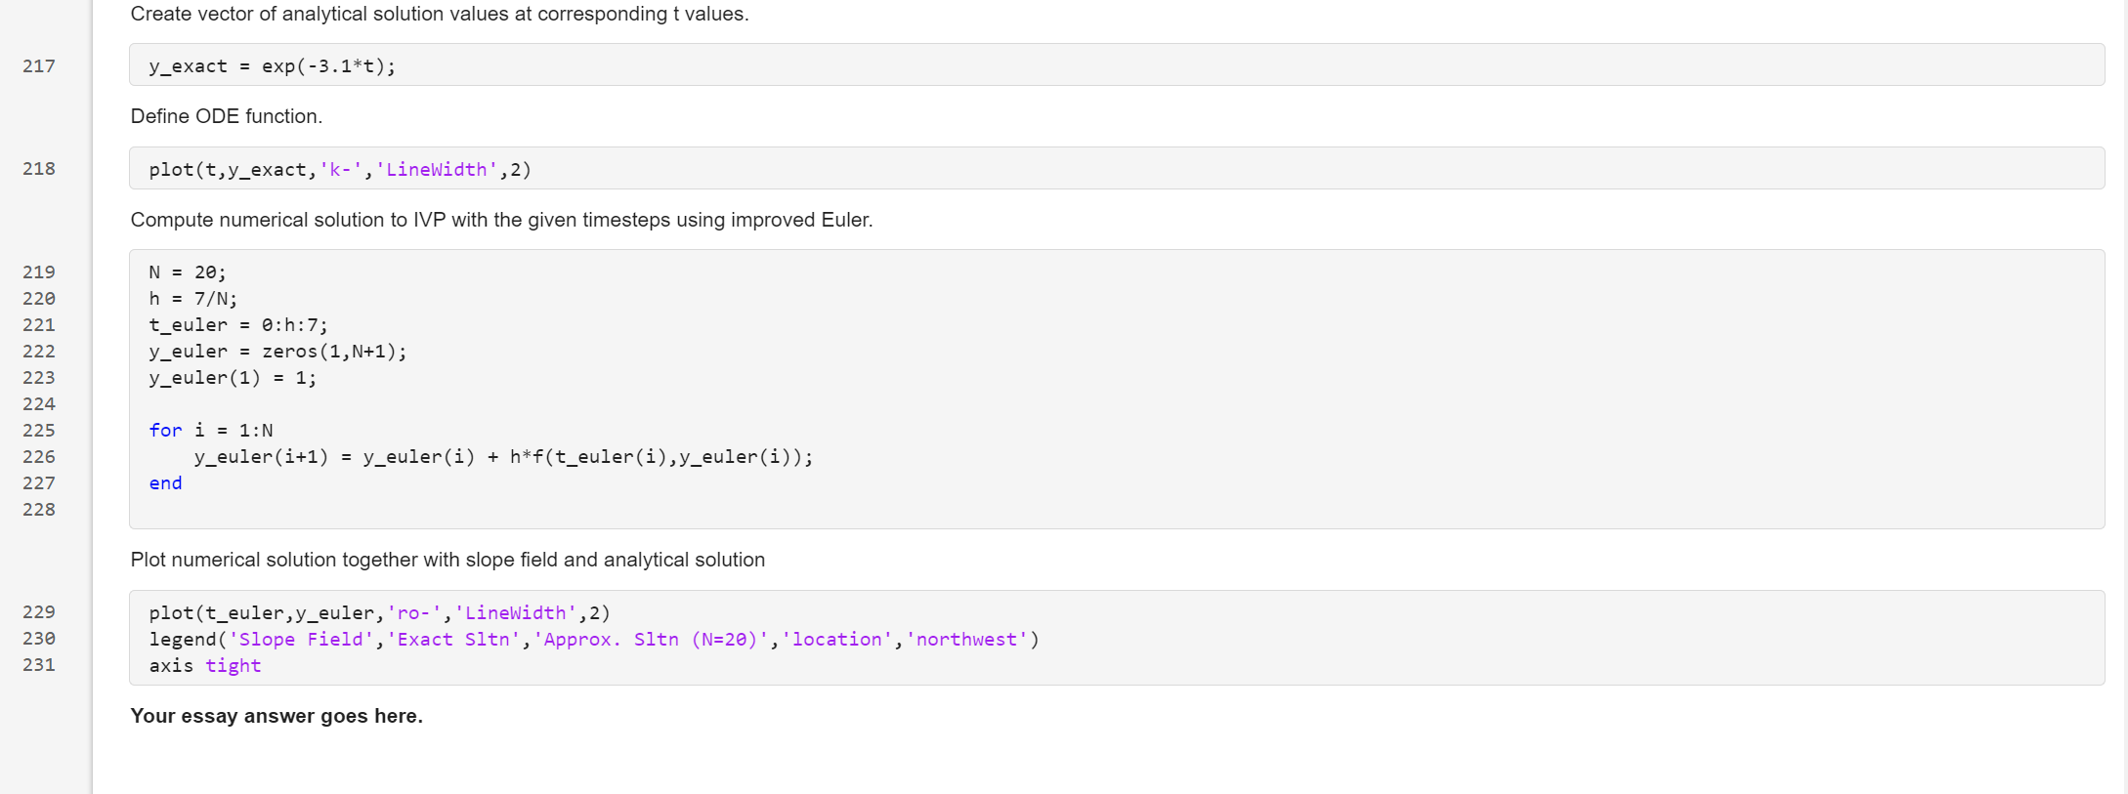Click the plot(t,y_exact,'k-','LineWidth',2) code line

(340, 170)
